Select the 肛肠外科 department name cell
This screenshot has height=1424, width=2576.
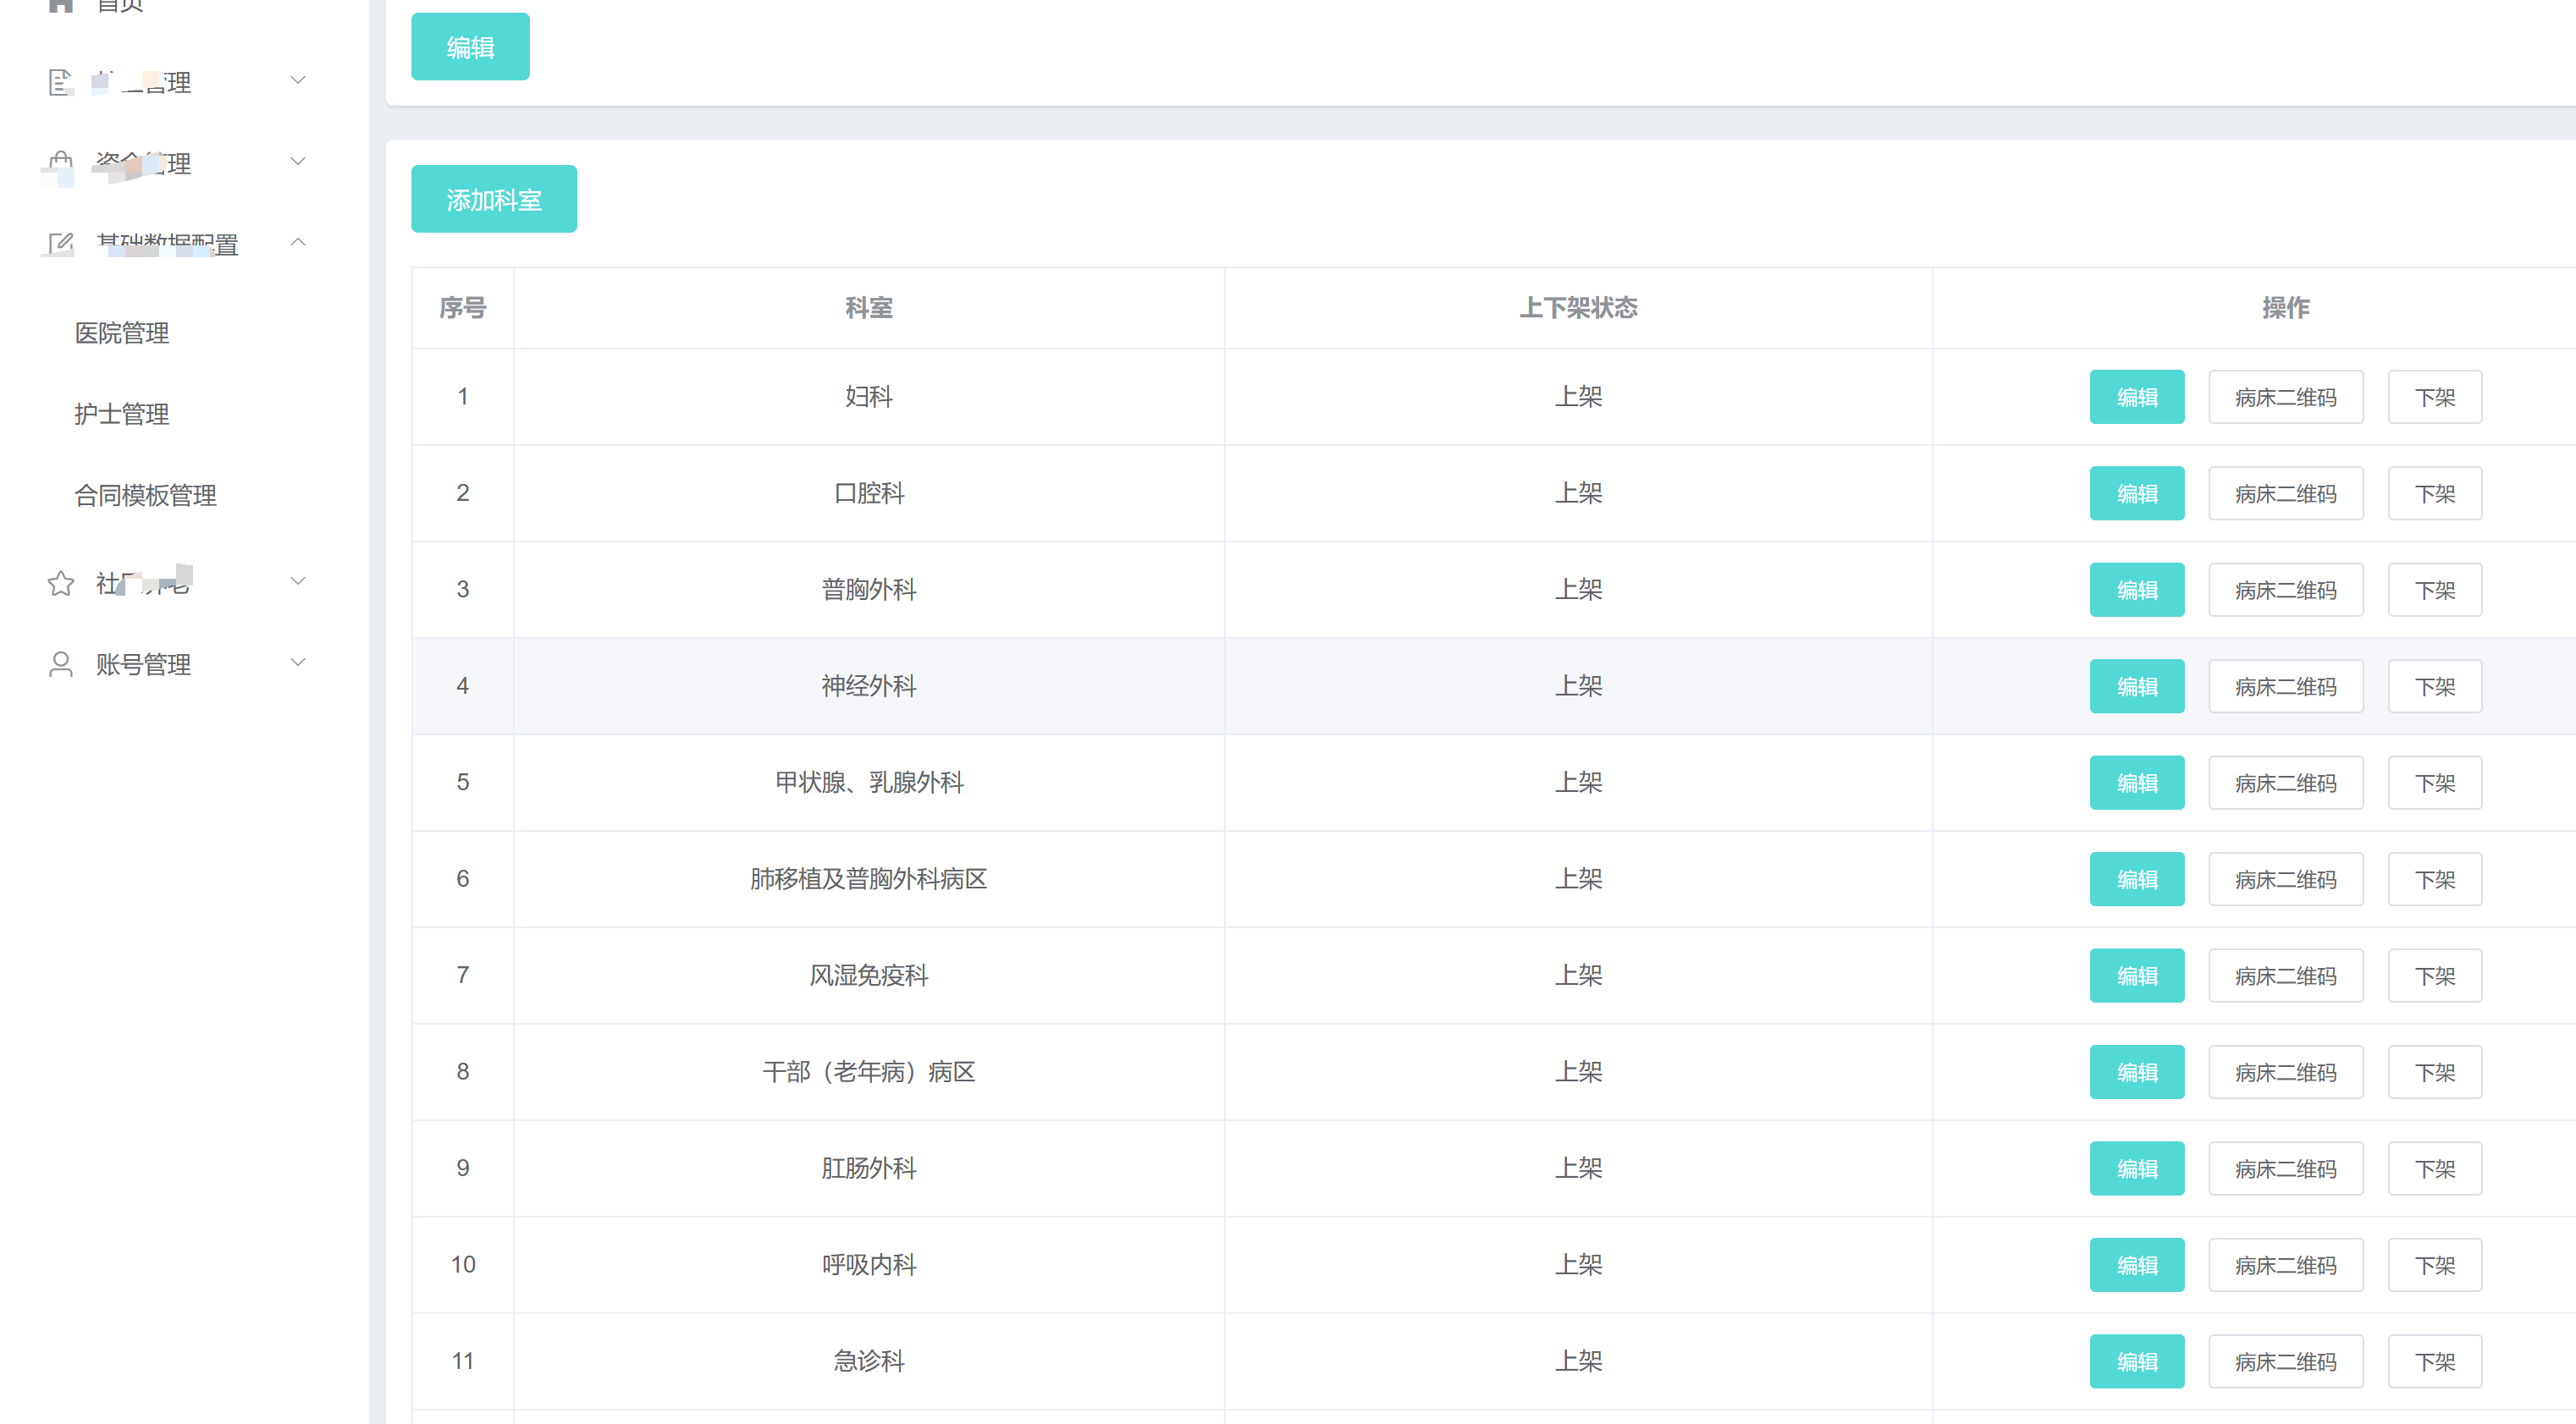[868, 1168]
